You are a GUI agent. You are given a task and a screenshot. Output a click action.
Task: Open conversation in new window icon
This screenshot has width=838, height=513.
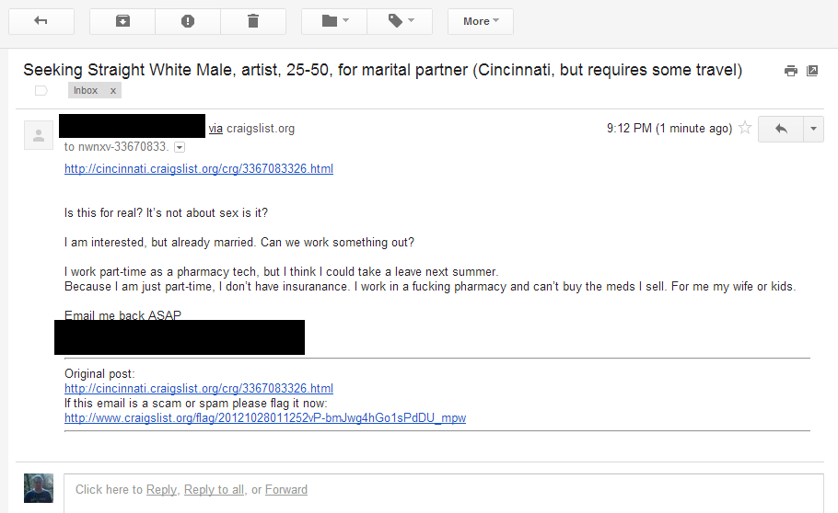[812, 71]
